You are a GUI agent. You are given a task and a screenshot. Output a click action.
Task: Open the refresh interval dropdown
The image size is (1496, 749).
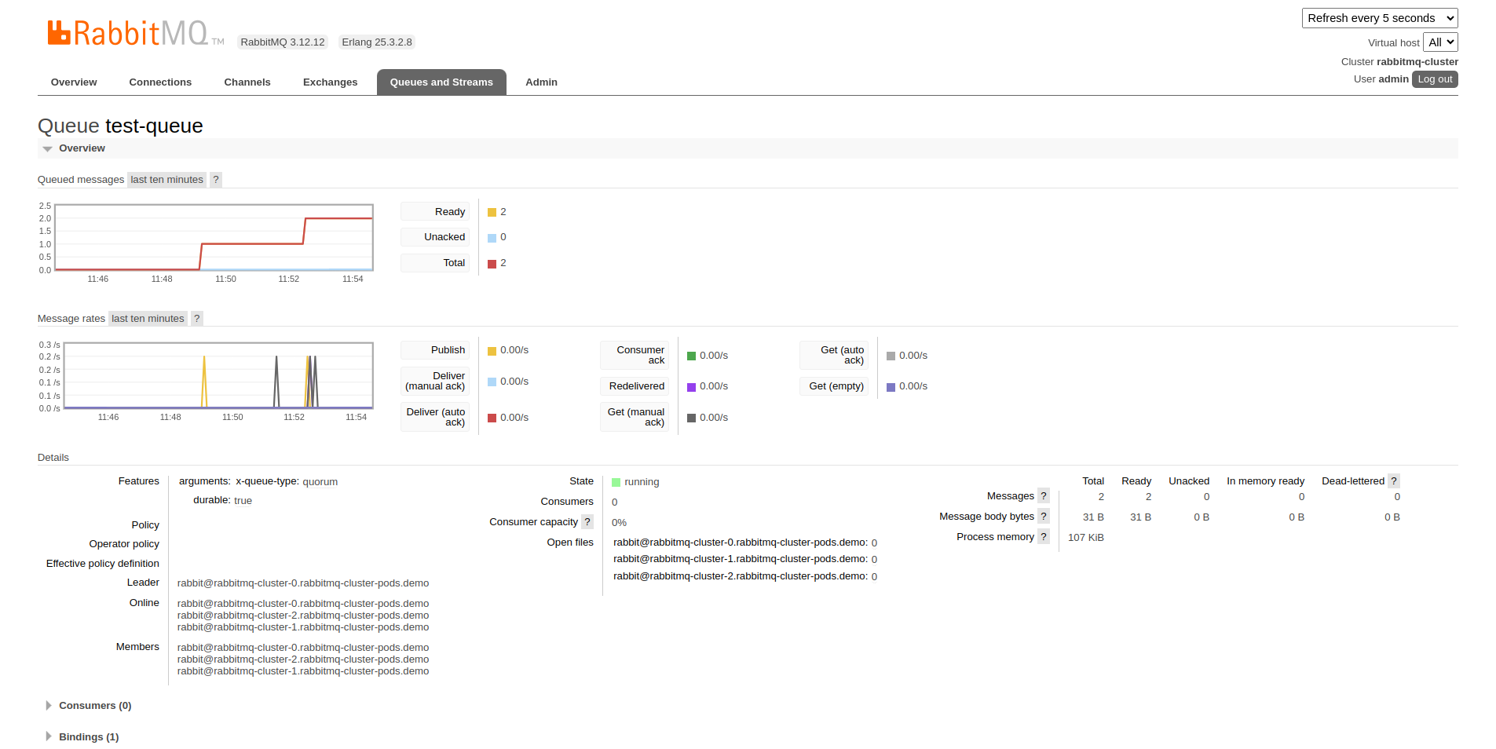[1379, 18]
